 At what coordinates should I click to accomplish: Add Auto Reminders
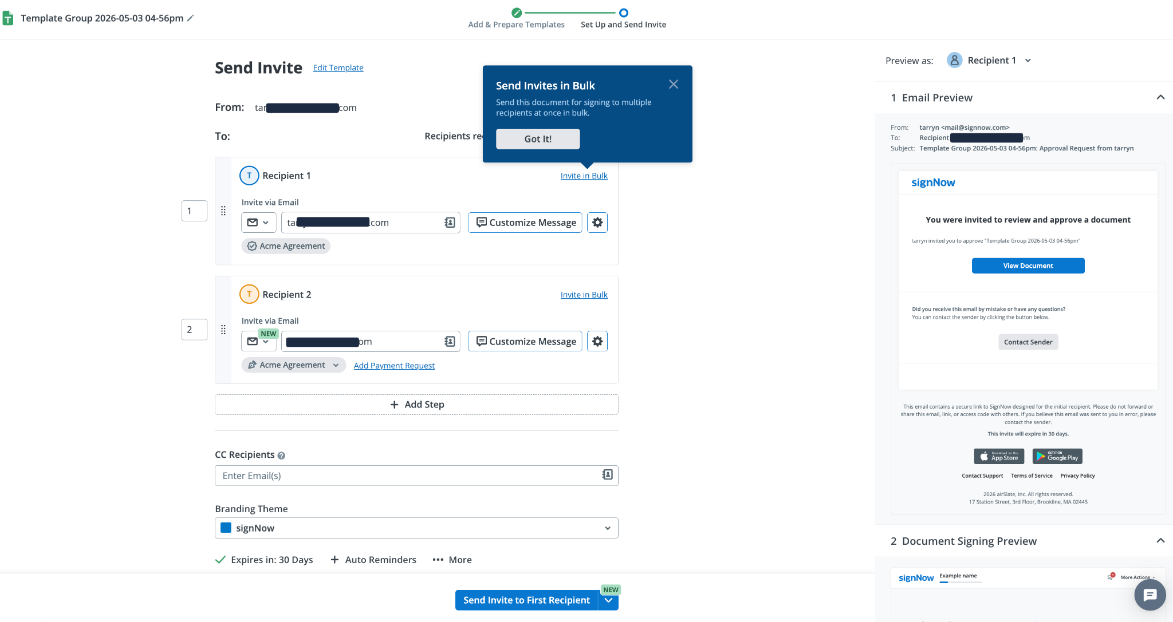[373, 560]
